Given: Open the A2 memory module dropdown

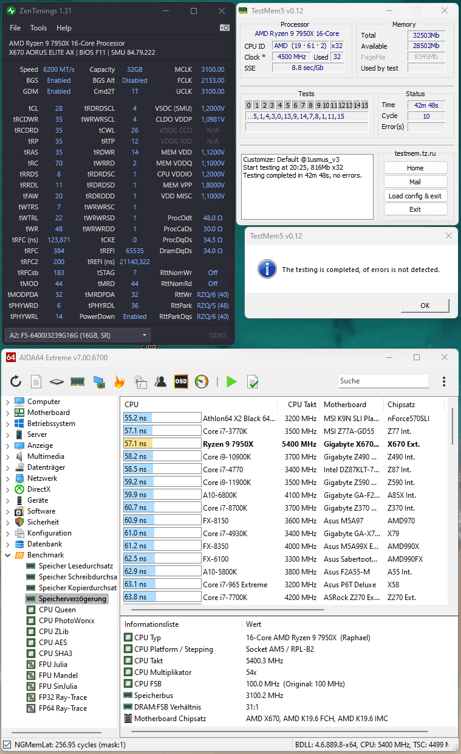Looking at the screenshot, I should [77, 335].
